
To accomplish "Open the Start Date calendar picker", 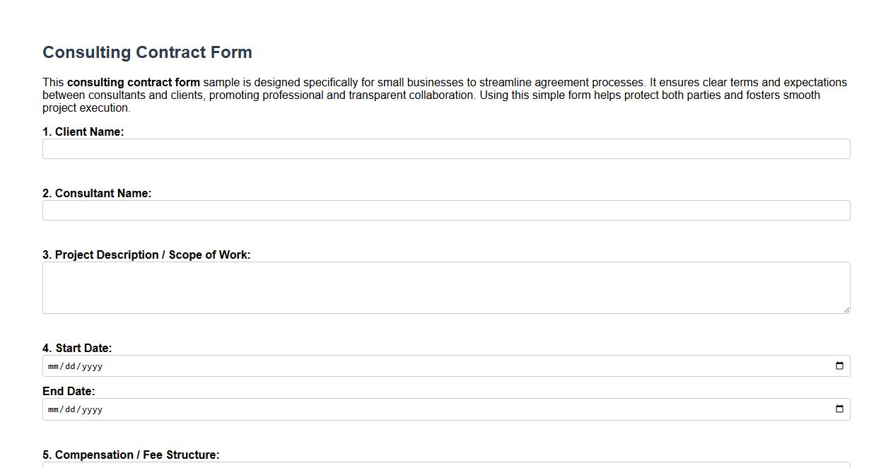I will pos(839,365).
